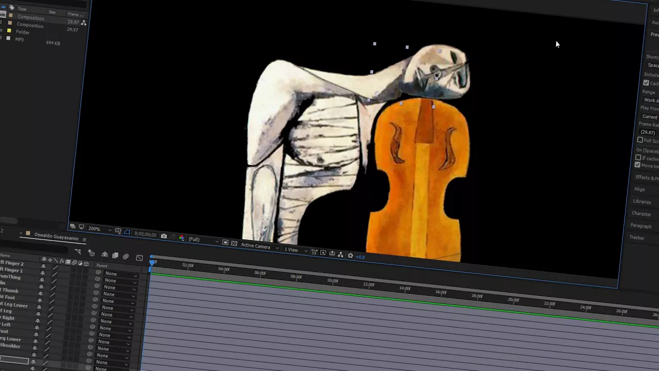Uncheck the Move time checkbox

tap(638, 165)
